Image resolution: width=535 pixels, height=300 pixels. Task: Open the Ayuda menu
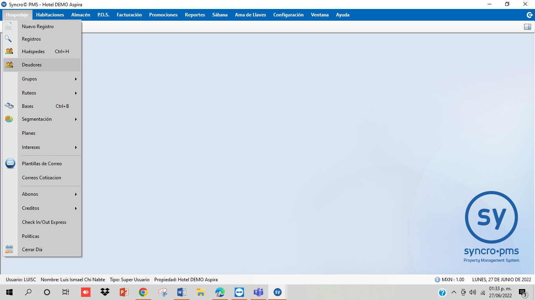(343, 15)
